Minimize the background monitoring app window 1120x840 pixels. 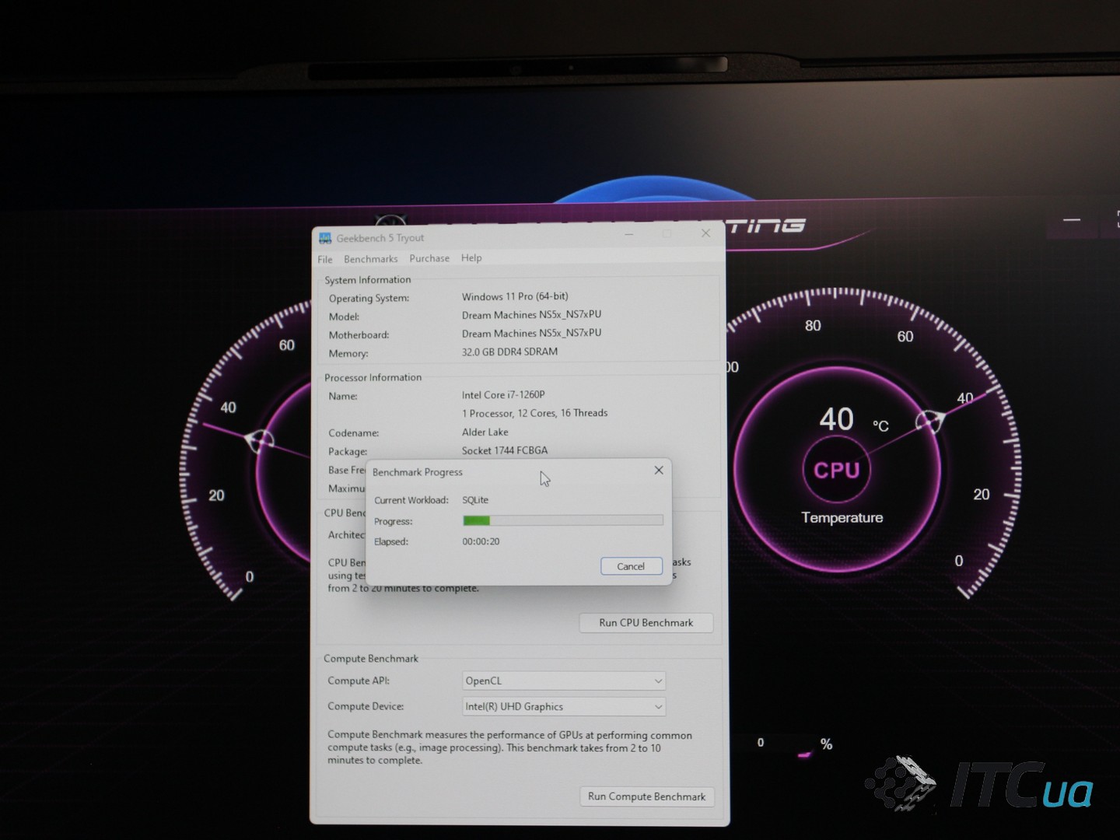pyautogui.click(x=1072, y=220)
